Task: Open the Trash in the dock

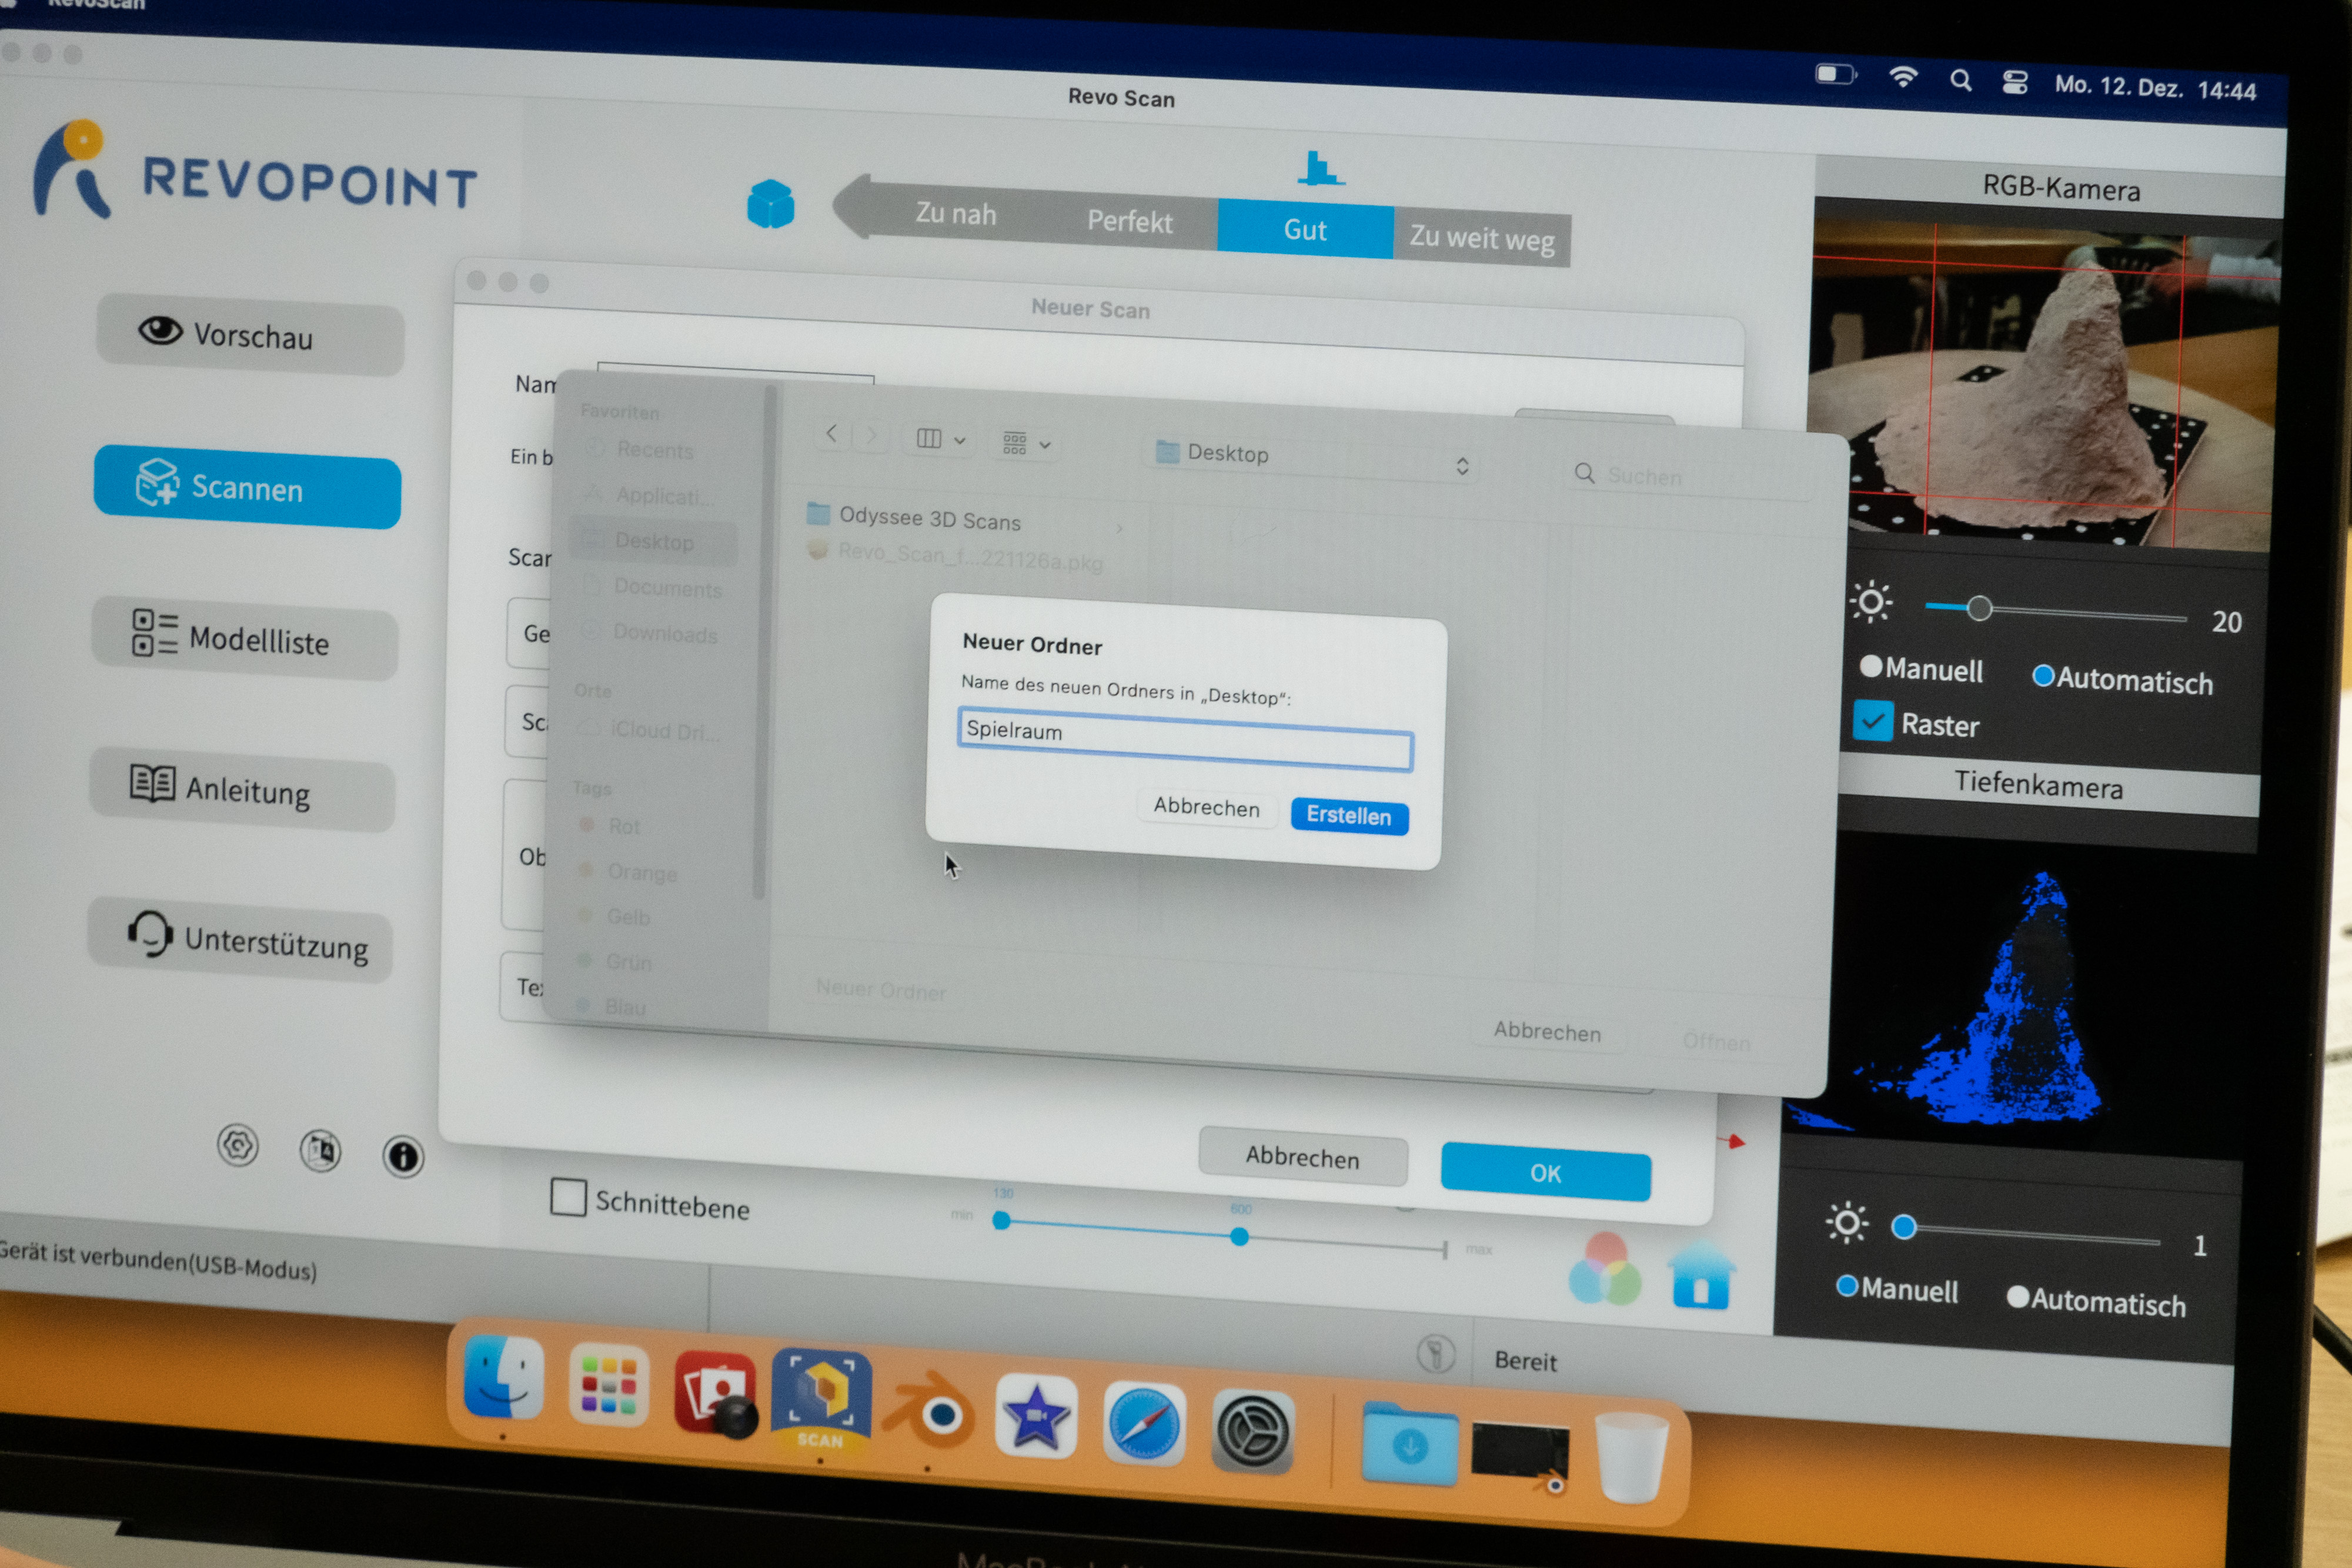Action: click(x=1632, y=1456)
